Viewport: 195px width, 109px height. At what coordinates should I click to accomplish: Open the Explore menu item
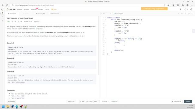click(19, 9)
